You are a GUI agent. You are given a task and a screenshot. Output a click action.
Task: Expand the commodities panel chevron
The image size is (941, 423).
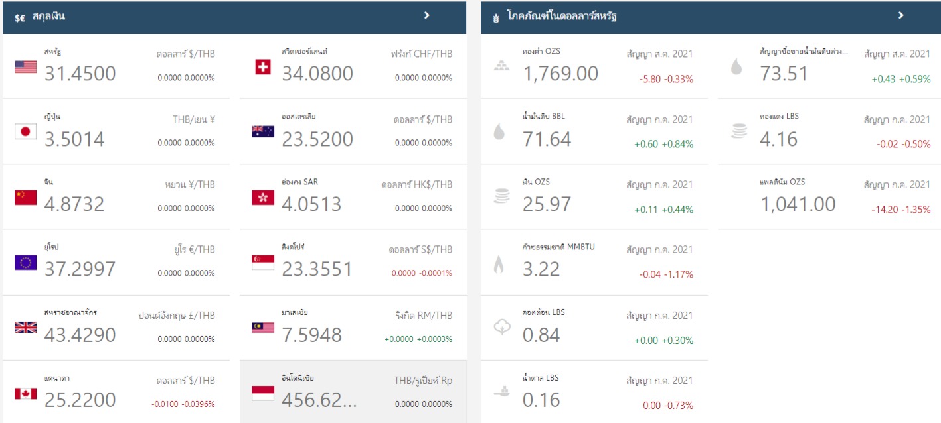(901, 15)
